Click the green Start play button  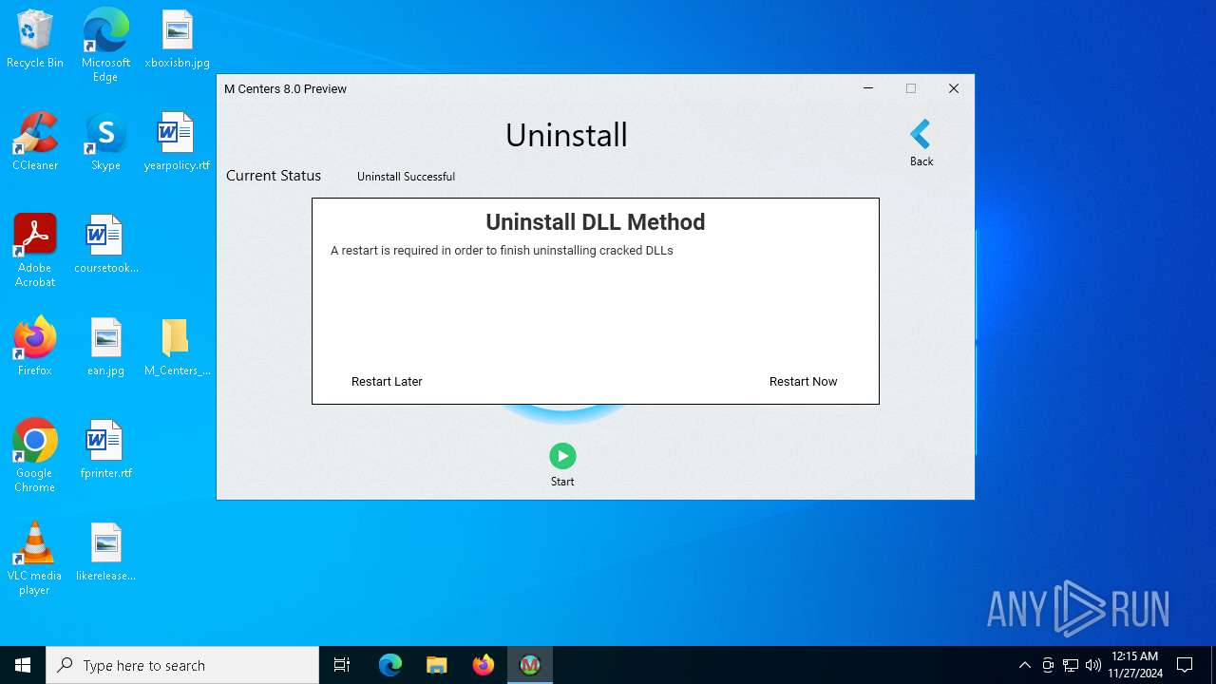click(562, 456)
